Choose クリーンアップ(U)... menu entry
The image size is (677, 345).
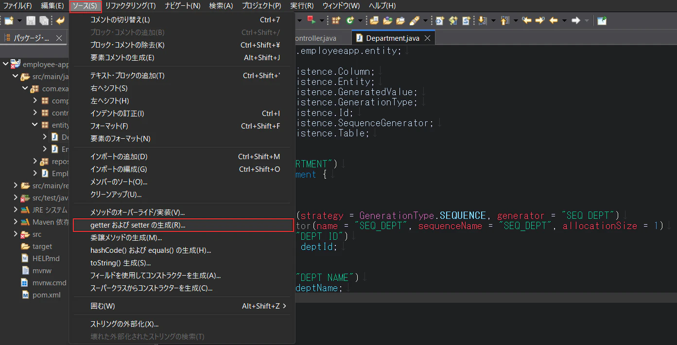tap(182, 195)
